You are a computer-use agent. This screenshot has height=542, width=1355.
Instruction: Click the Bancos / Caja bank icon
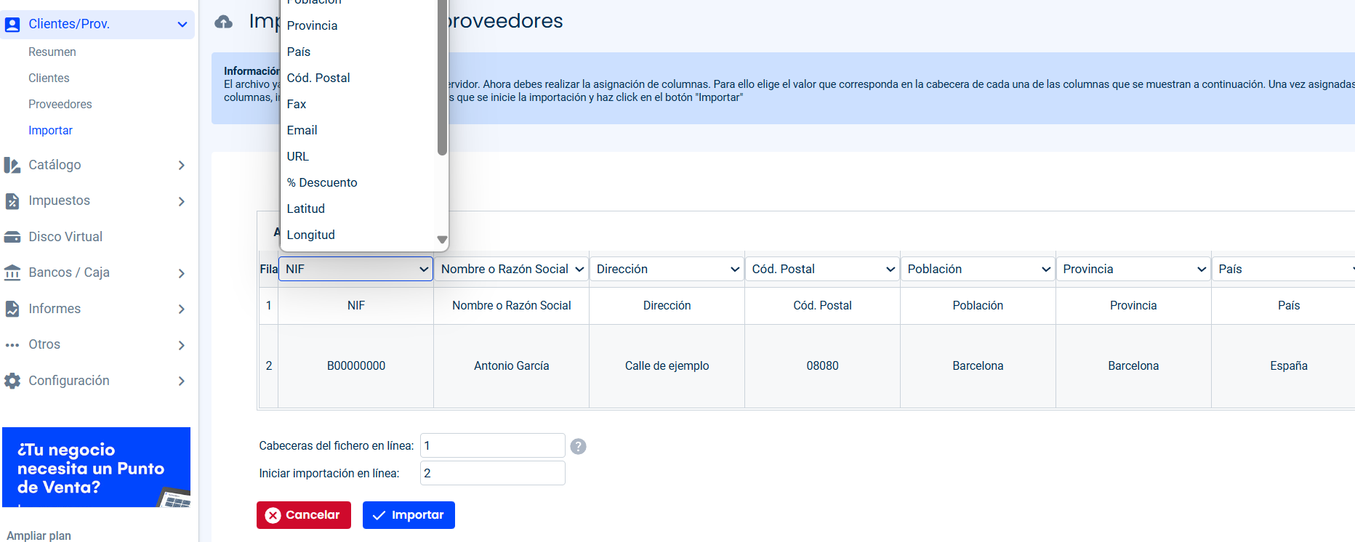pos(12,273)
